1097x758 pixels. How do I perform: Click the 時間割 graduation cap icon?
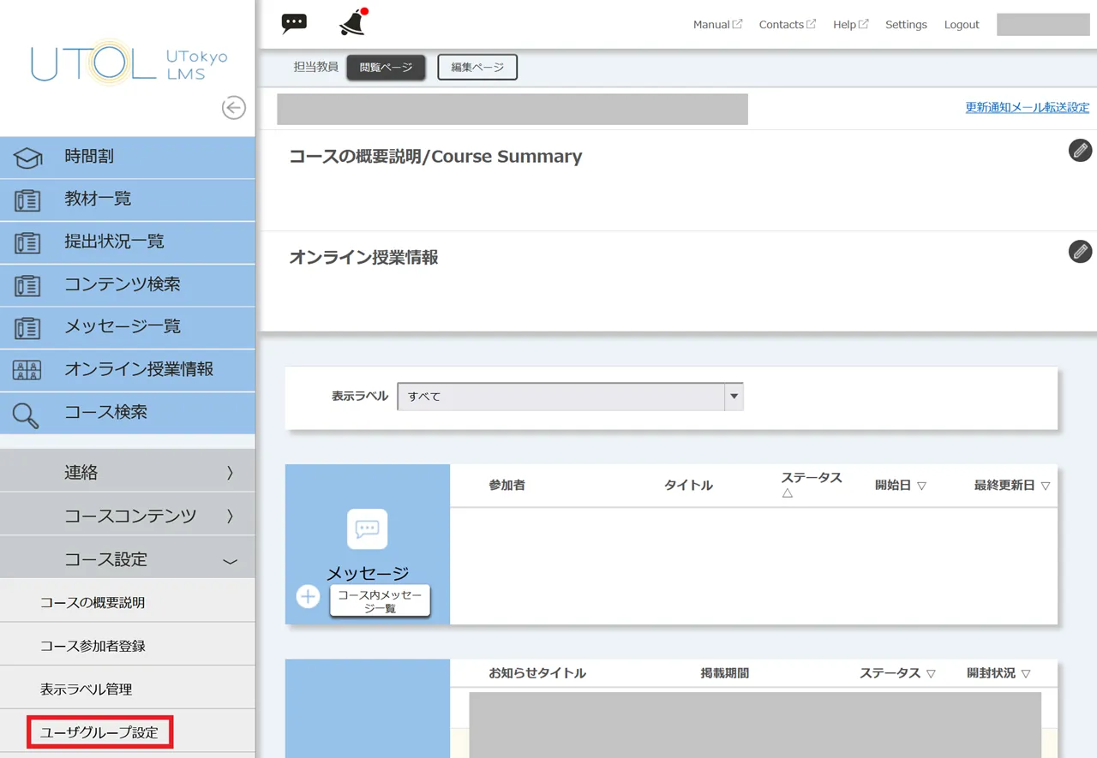pyautogui.click(x=27, y=158)
